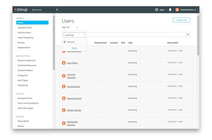Click the date joined in Martha Olson's row
The image size is (212, 140).
(x=175, y=86)
